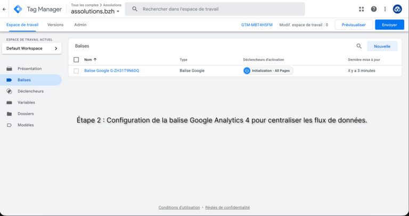Click the 'il y a 3 minutes' cell
This screenshot has width=409, height=216.
362,71
